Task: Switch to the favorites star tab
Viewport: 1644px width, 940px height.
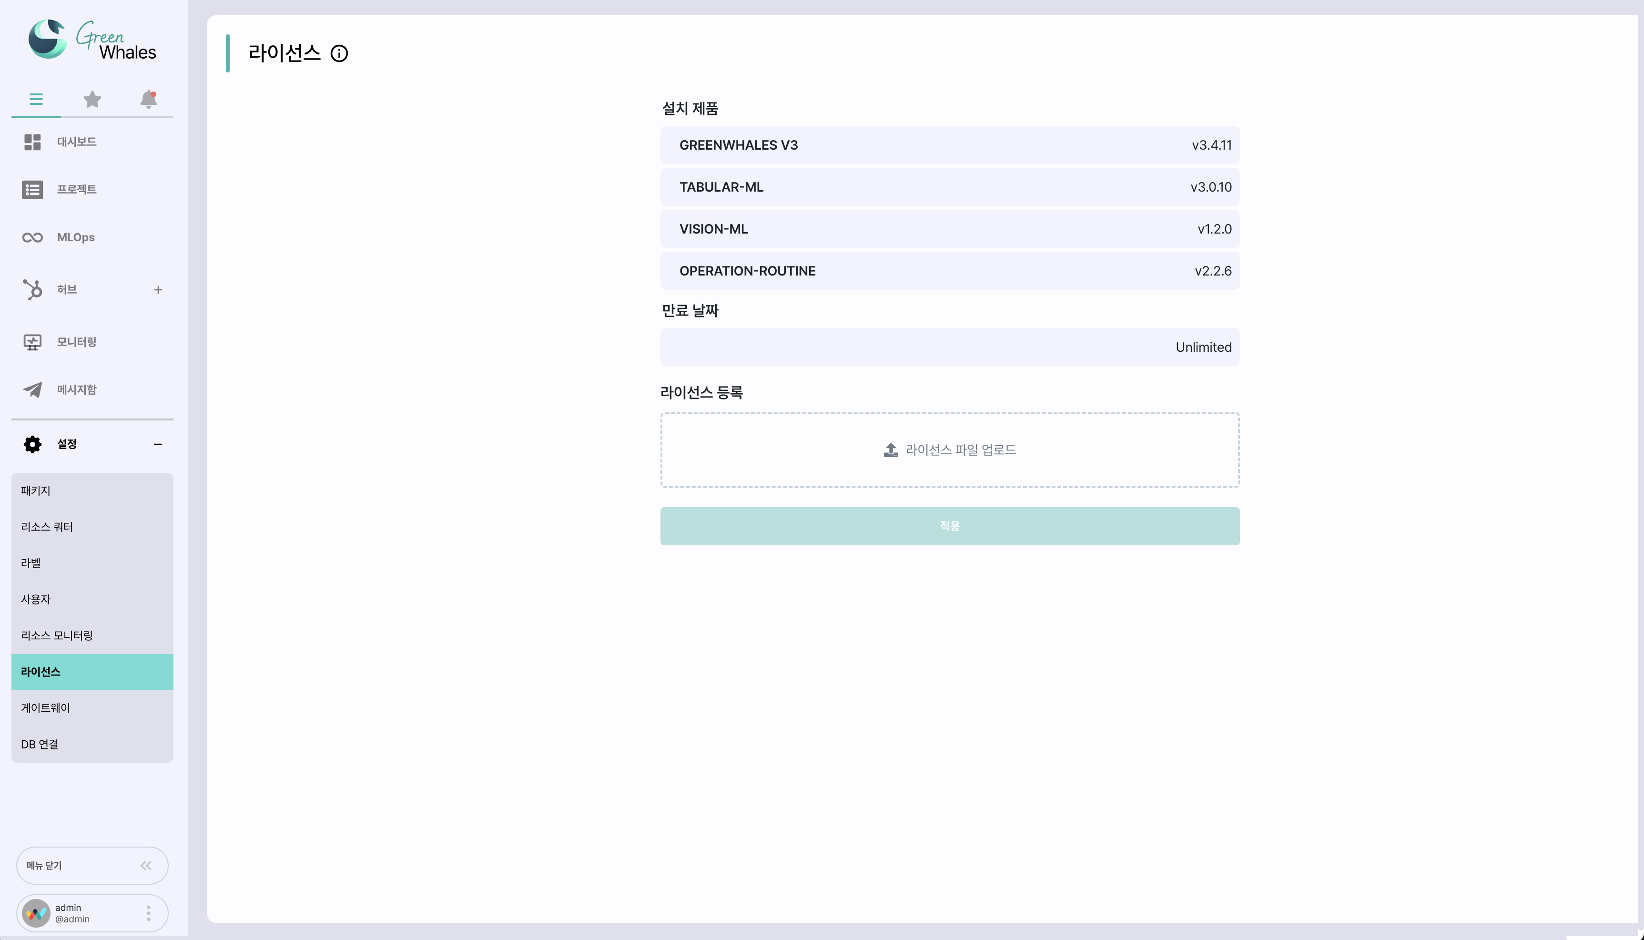Action: click(x=92, y=99)
